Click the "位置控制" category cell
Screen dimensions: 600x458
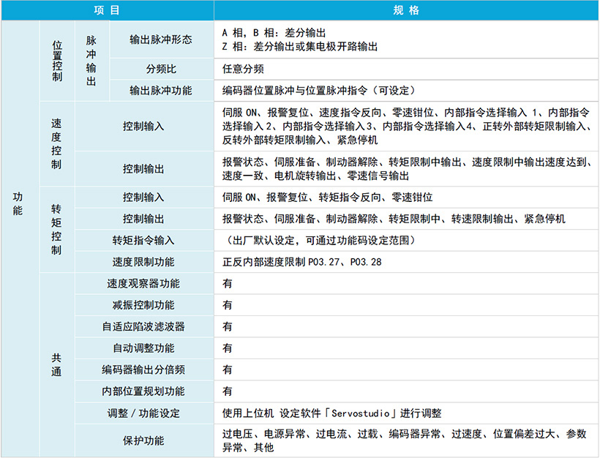pos(57,61)
